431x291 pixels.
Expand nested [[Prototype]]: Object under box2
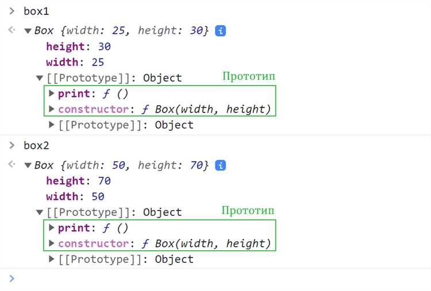pos(51,259)
